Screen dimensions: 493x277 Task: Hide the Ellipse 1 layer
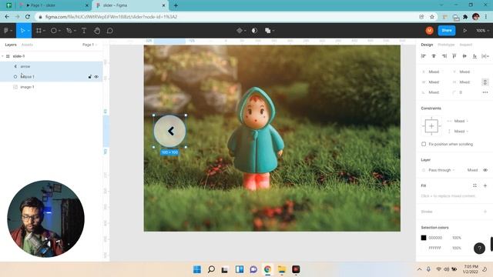[x=96, y=77]
